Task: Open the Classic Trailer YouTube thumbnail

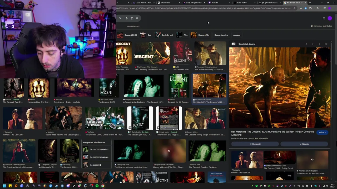Action: tap(105, 118)
